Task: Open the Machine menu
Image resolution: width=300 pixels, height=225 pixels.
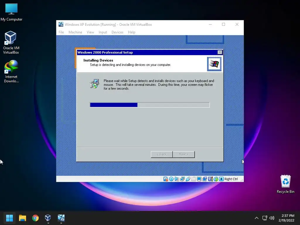Action: pos(75,32)
